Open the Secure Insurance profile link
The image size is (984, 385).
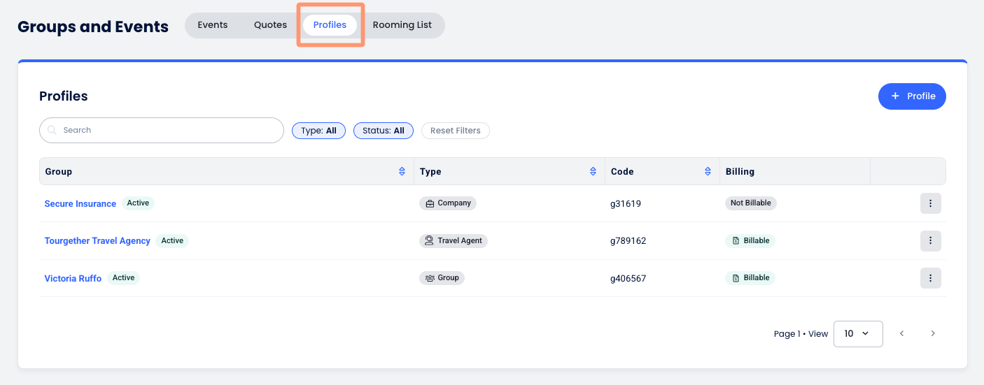(80, 204)
